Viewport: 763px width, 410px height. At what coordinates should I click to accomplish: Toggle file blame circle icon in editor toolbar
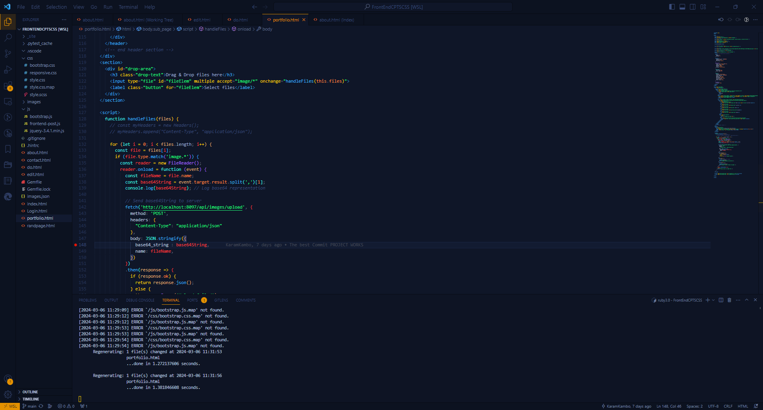tap(747, 19)
